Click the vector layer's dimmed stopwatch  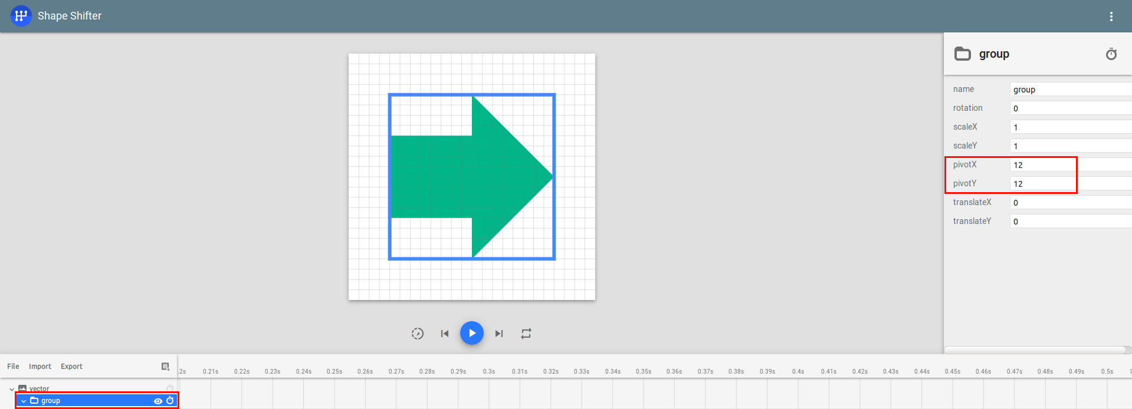(170, 388)
